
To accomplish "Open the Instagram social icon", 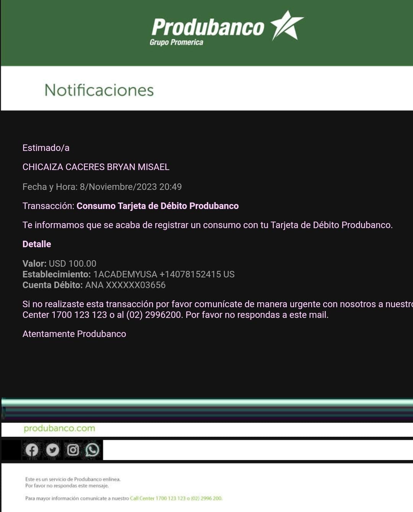I will [73, 450].
